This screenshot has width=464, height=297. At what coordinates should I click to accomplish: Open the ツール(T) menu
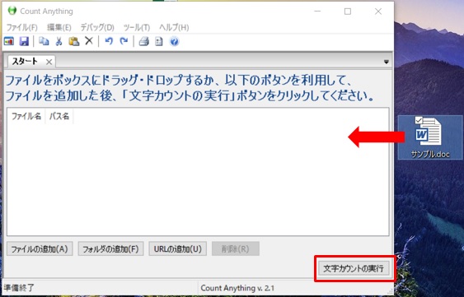click(137, 27)
